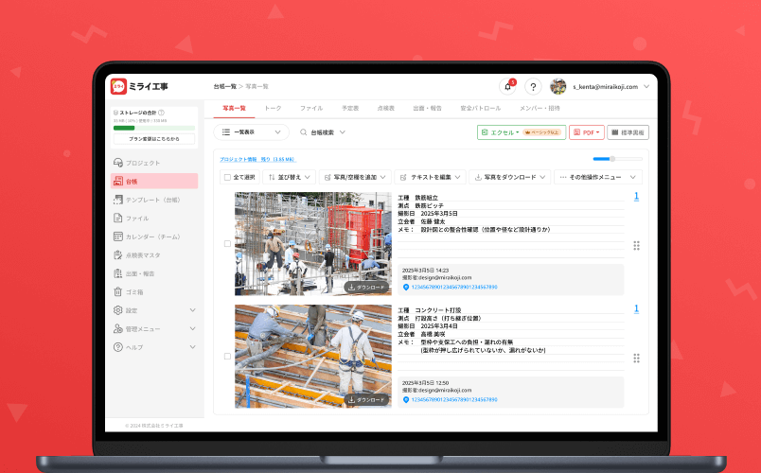The height and width of the screenshot is (473, 761).
Task: Open プロジェクト in the sidebar
Action: 142,163
